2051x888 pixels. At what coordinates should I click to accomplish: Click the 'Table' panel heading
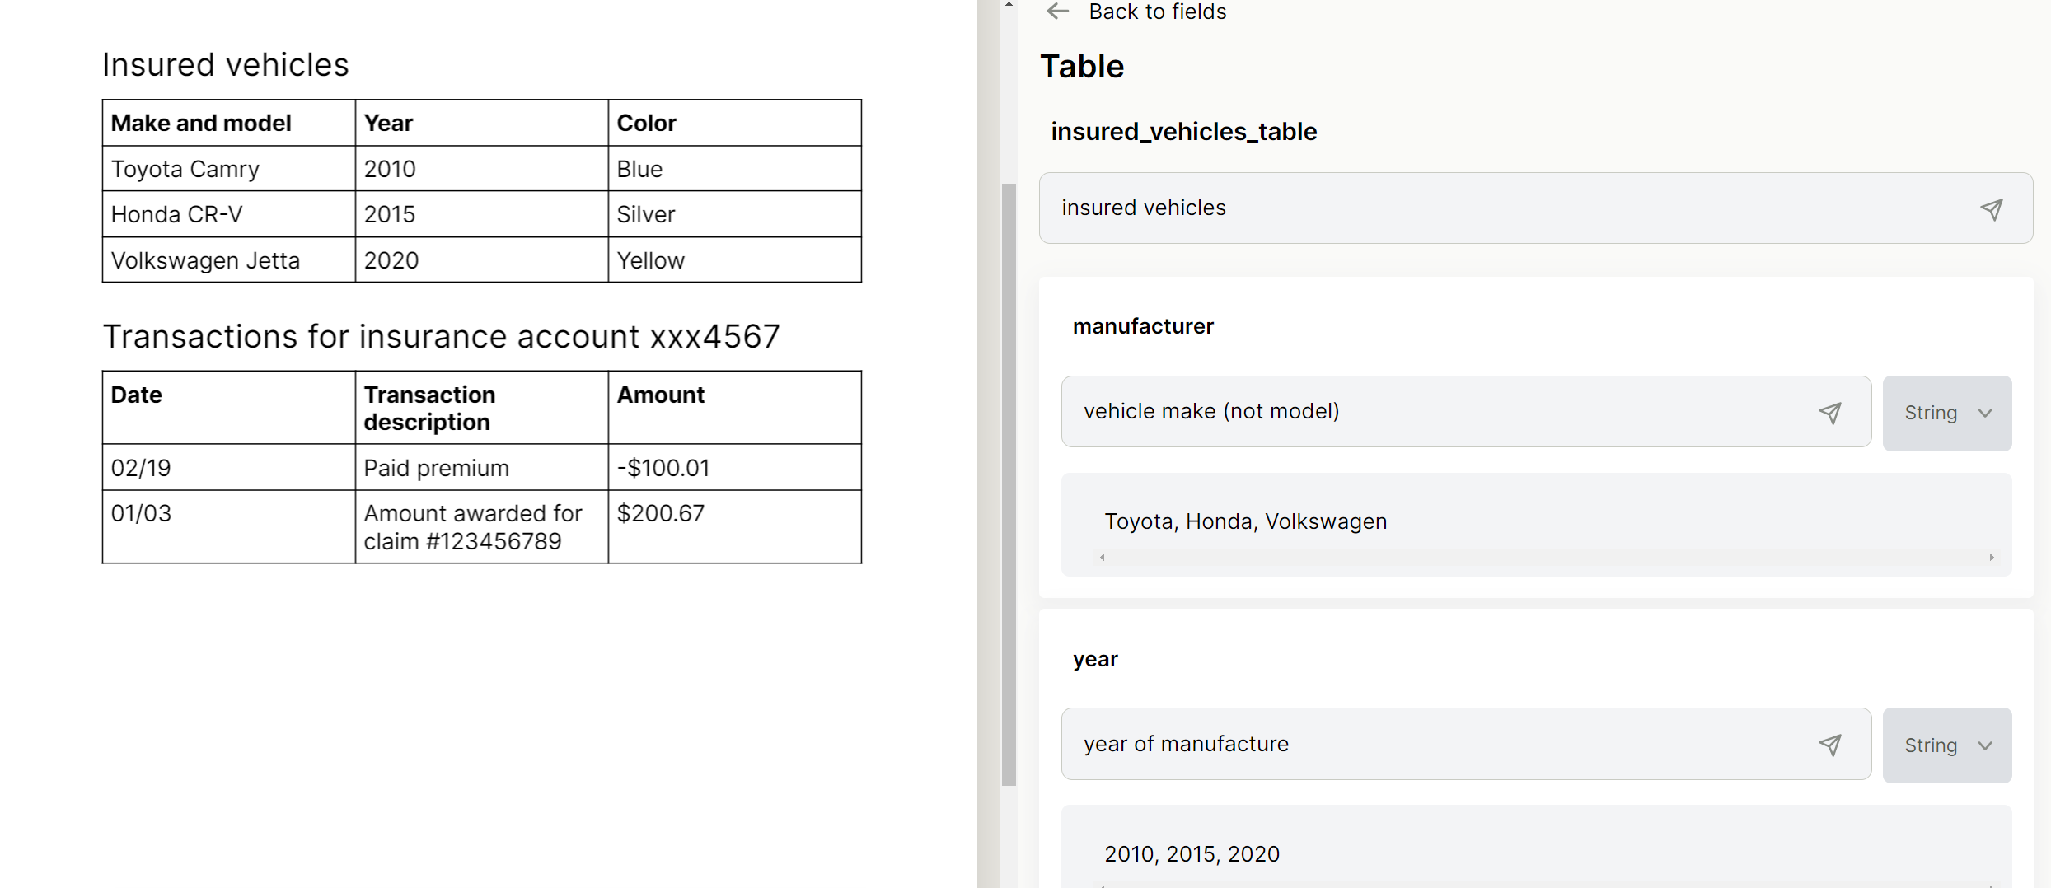(1082, 67)
